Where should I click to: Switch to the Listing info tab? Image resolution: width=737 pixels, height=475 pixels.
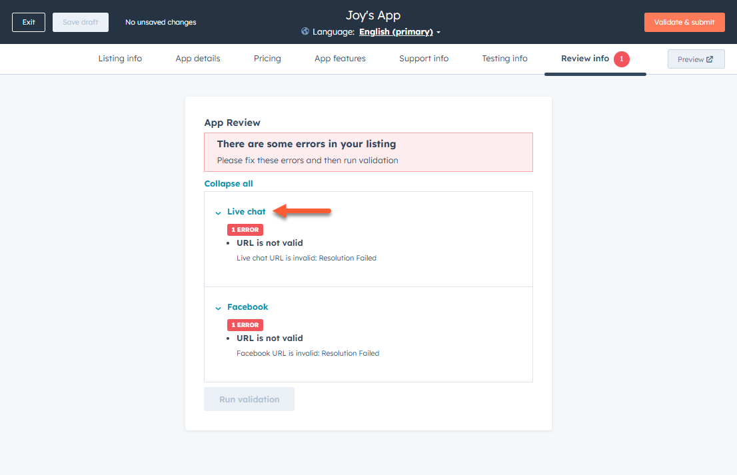click(120, 59)
